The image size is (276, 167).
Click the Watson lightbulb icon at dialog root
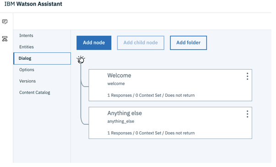pos(81,60)
